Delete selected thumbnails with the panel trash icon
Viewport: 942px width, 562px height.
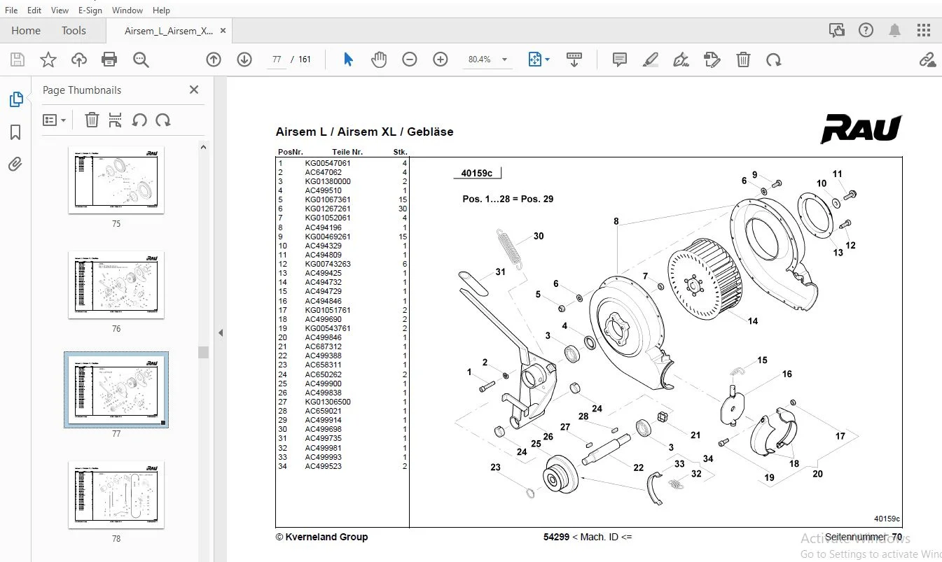coord(92,120)
